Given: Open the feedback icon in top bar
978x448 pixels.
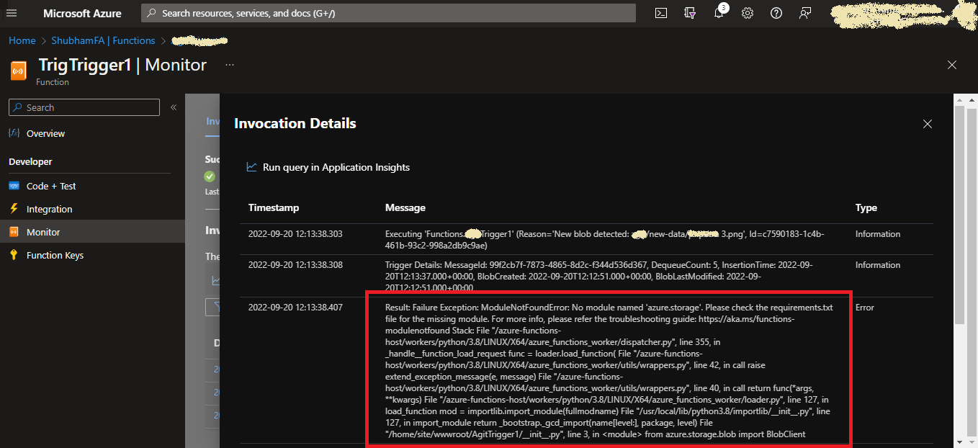Looking at the screenshot, I should tap(805, 13).
